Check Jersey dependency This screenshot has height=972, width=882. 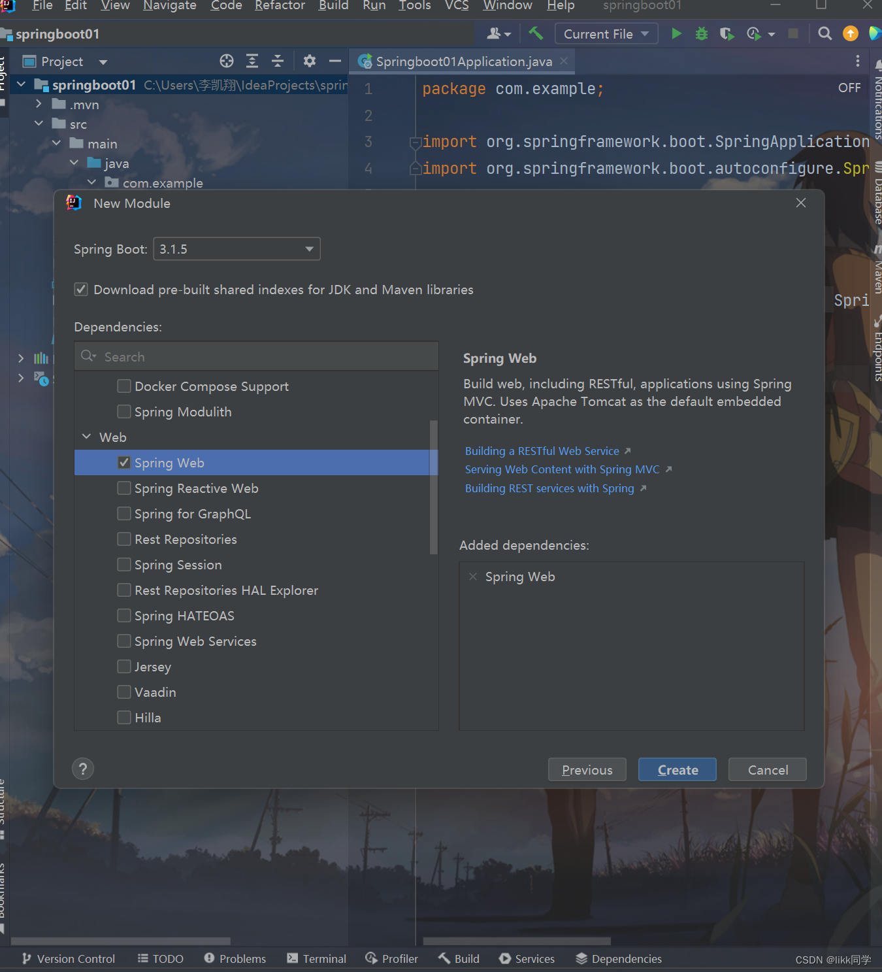124,667
